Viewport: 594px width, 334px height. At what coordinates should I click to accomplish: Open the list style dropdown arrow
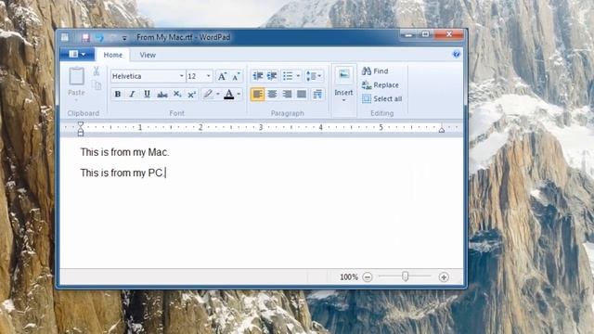click(298, 76)
